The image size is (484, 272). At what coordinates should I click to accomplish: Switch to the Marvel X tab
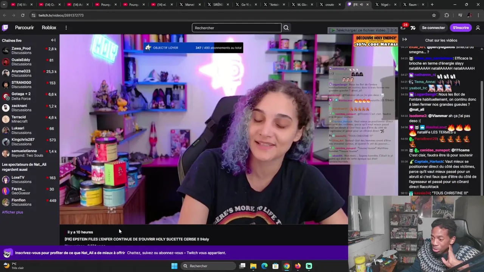(190, 5)
